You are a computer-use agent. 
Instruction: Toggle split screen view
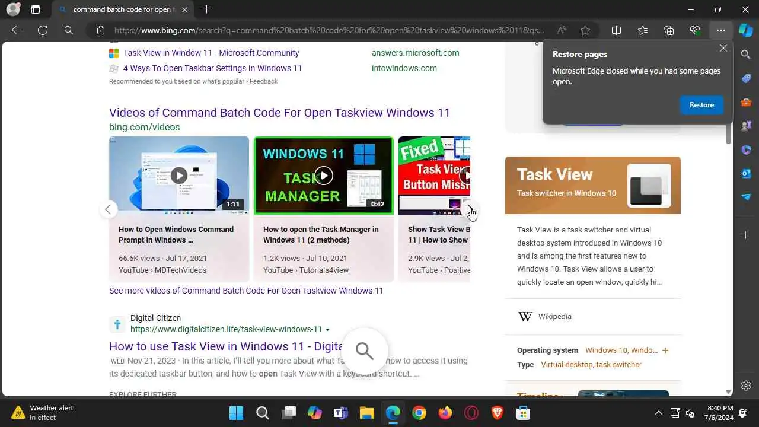[x=616, y=30]
